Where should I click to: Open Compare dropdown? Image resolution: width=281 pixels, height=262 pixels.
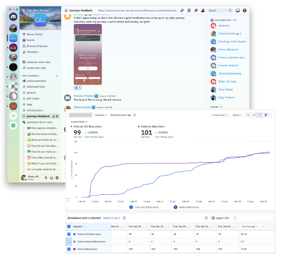point(101,115)
